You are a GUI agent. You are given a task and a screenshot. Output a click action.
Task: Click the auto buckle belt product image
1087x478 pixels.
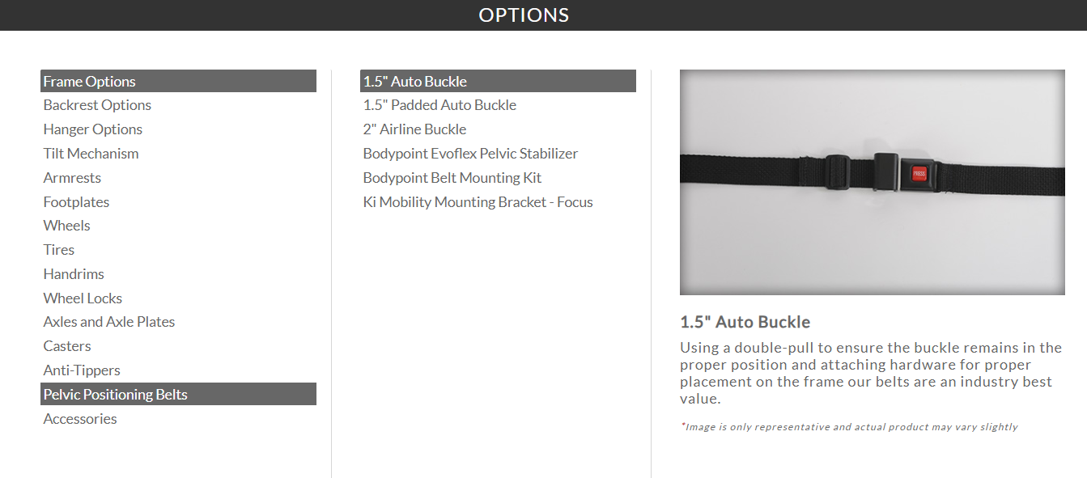pos(873,182)
